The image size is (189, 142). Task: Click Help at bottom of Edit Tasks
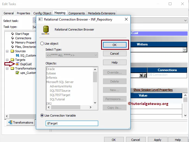[x=178, y=140]
